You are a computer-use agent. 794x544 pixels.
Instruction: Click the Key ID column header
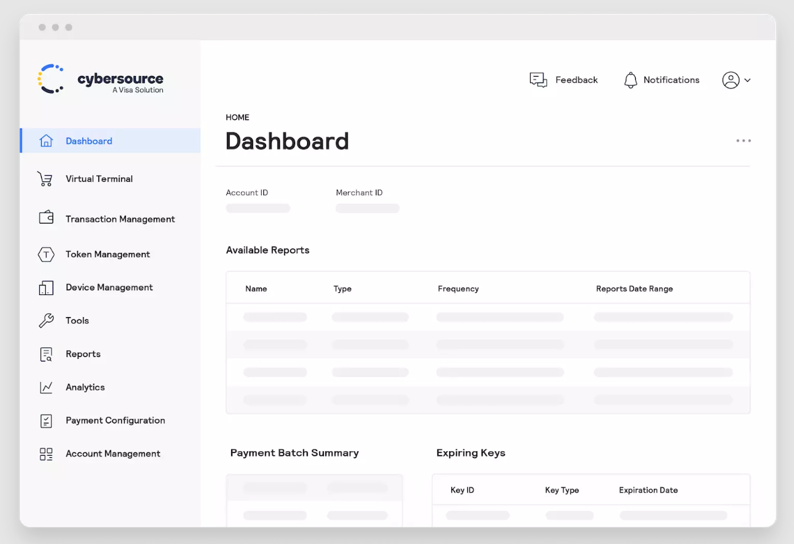point(462,490)
